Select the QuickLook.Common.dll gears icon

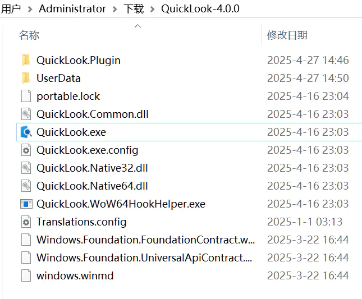26,114
